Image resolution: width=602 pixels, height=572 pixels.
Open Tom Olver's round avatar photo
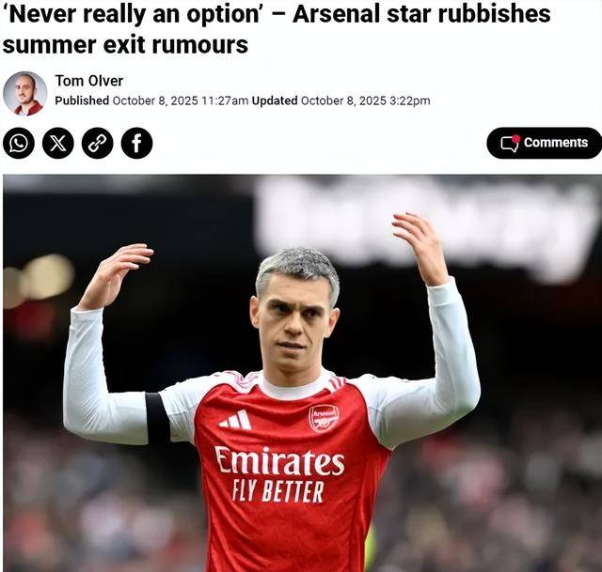(25, 93)
